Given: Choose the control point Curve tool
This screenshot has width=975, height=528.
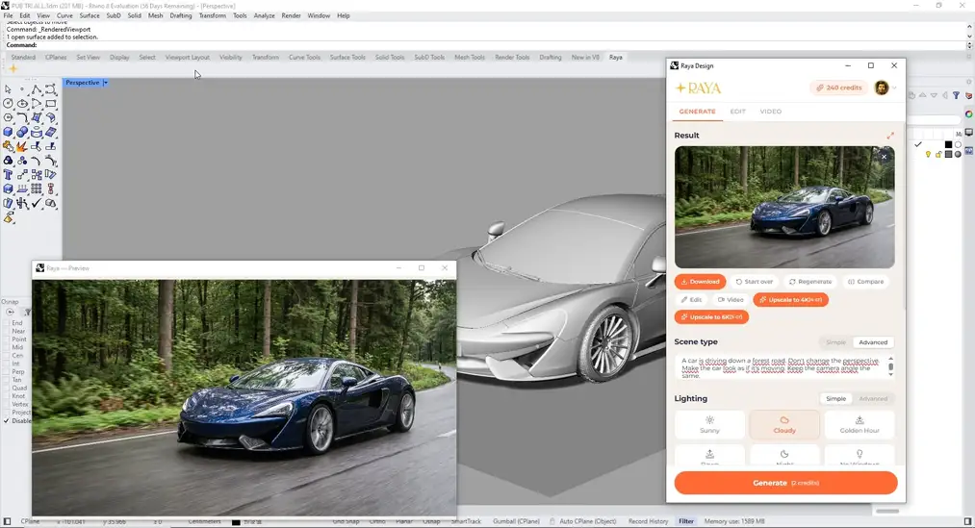Looking at the screenshot, I should [x=51, y=89].
